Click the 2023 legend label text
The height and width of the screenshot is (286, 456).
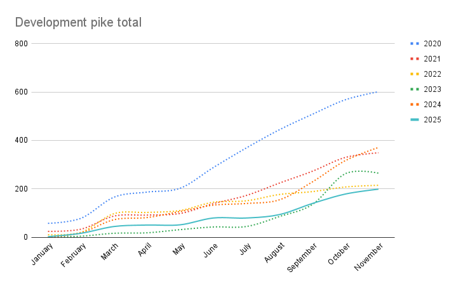coord(433,89)
